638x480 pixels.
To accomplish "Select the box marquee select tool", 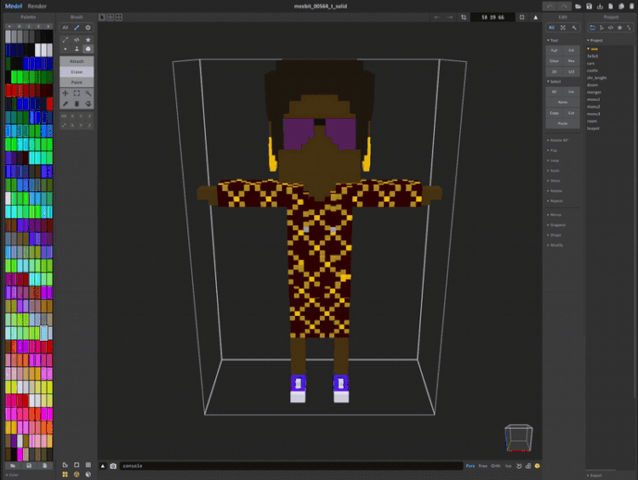I will pos(77,93).
